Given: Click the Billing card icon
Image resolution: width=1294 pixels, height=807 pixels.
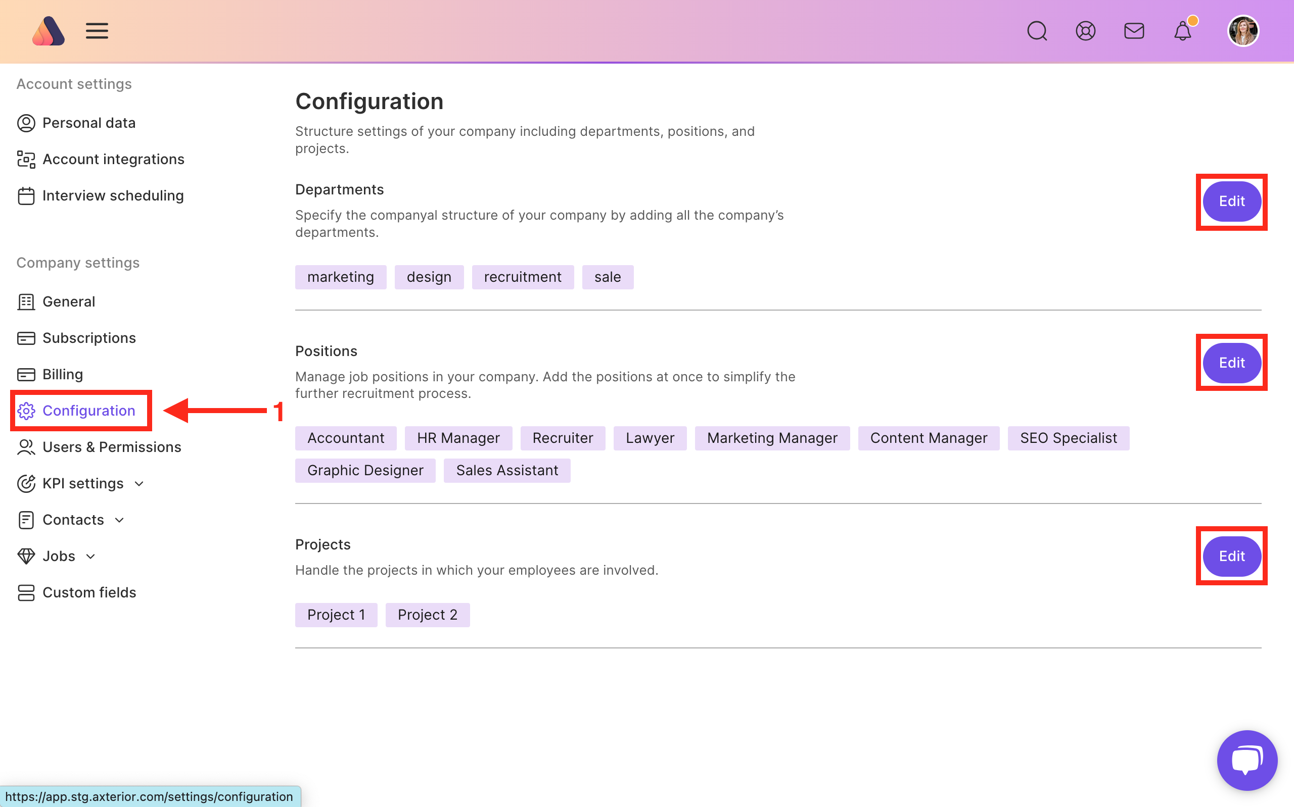Looking at the screenshot, I should (x=26, y=375).
